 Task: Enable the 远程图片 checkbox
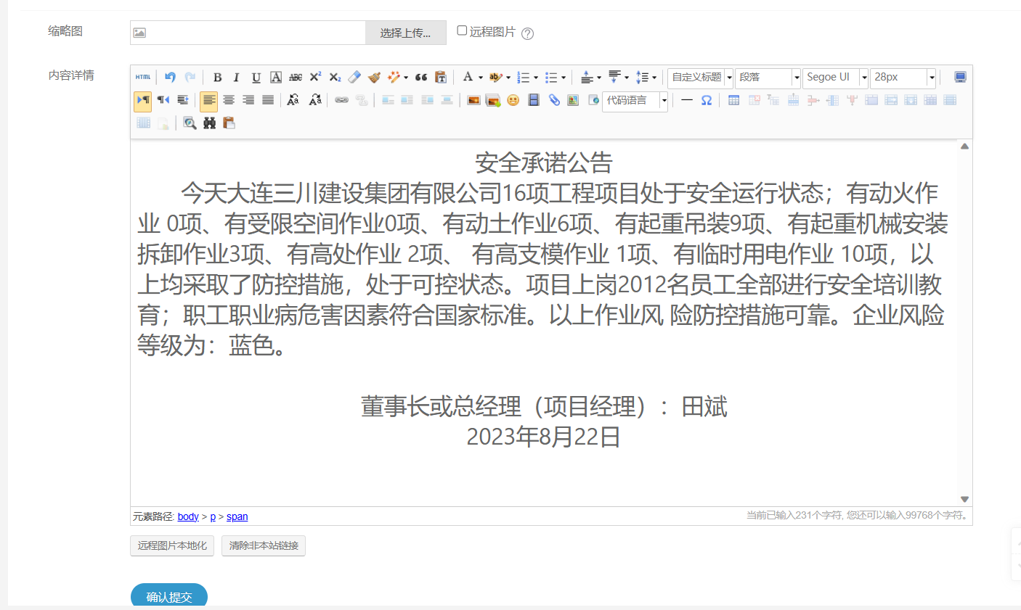click(x=462, y=30)
